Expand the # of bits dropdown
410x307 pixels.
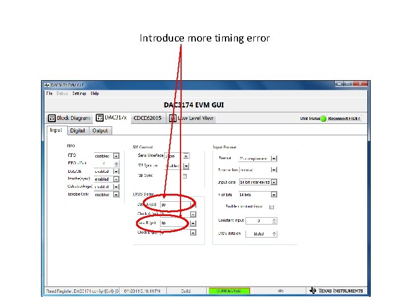click(274, 194)
